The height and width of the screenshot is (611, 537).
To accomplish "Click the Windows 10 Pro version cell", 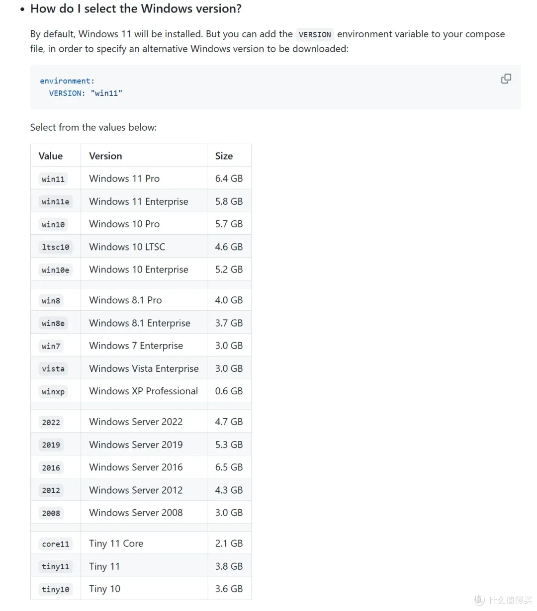I will pos(144,224).
